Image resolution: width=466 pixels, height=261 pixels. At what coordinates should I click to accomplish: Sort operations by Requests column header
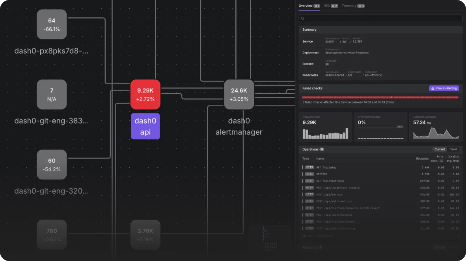(x=422, y=159)
